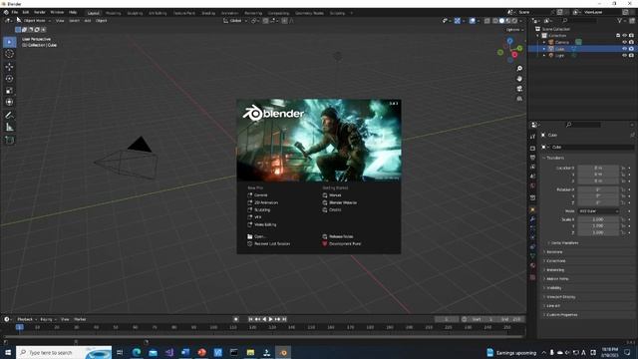Image resolution: width=638 pixels, height=359 pixels.
Task: Open the View Layer properties tab icon
Action: click(x=532, y=167)
